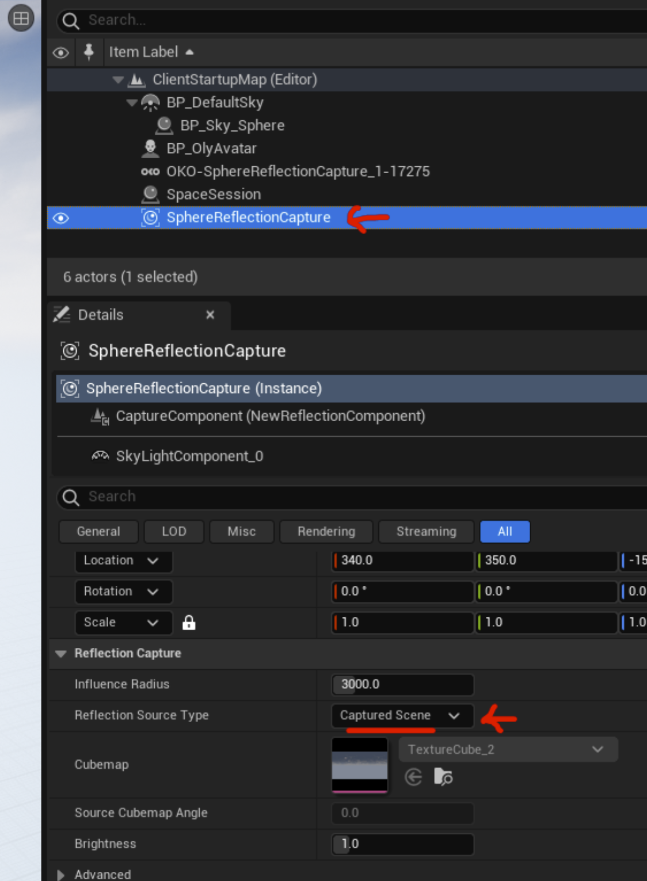Screen dimensions: 647x881
Task: Select the Streaming filter tab
Action: [x=426, y=532]
